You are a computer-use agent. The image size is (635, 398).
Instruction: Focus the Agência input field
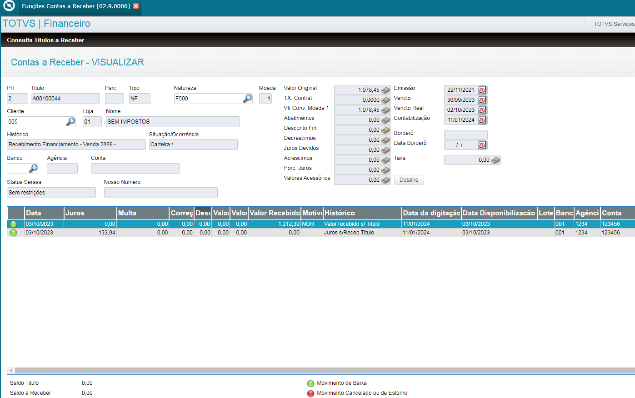tap(62, 169)
